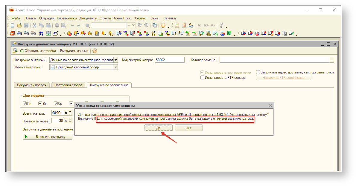
Task: Click Выгрузить данные button
Action: coord(74,51)
